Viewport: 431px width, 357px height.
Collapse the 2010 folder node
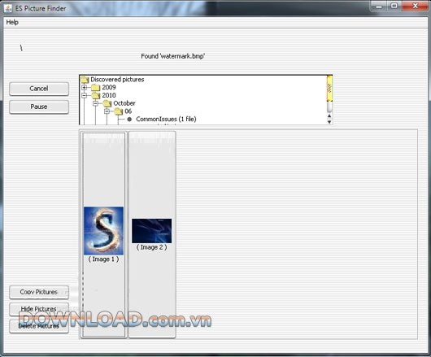click(x=85, y=95)
